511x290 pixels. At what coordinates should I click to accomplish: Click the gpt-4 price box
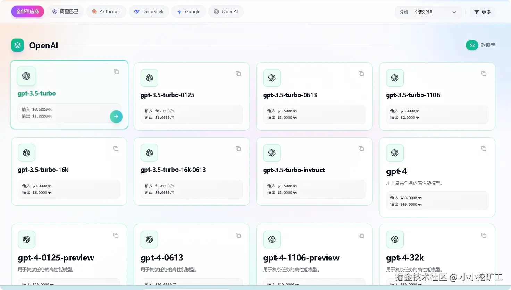[x=437, y=201]
